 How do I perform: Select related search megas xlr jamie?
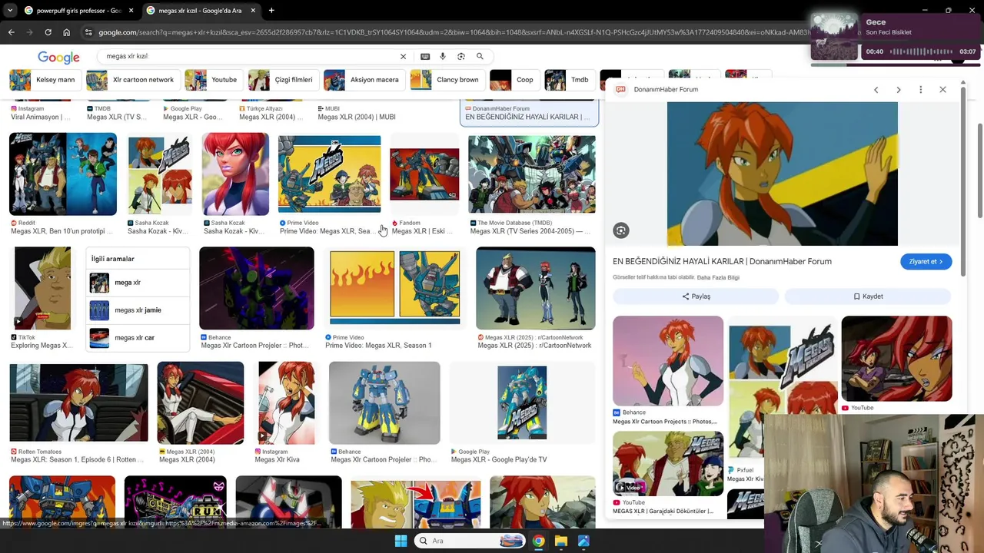point(138,310)
